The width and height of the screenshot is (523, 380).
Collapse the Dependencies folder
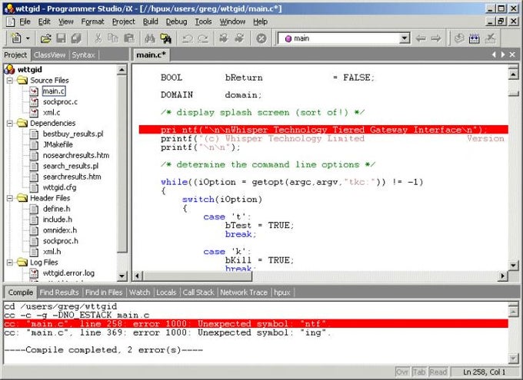coord(10,124)
